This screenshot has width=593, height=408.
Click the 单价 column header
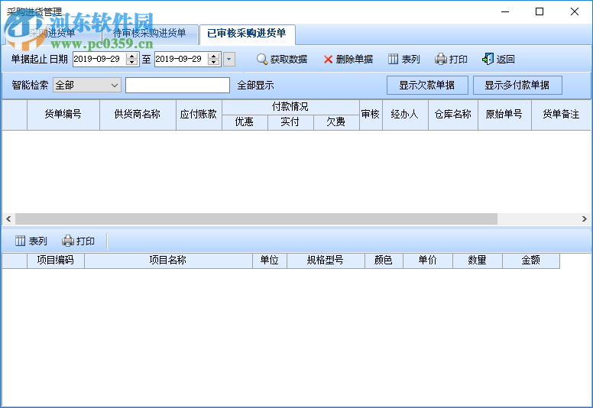427,261
